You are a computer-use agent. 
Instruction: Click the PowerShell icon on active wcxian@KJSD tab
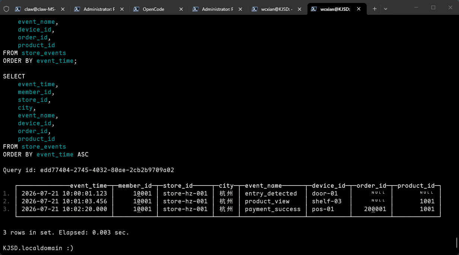314,9
